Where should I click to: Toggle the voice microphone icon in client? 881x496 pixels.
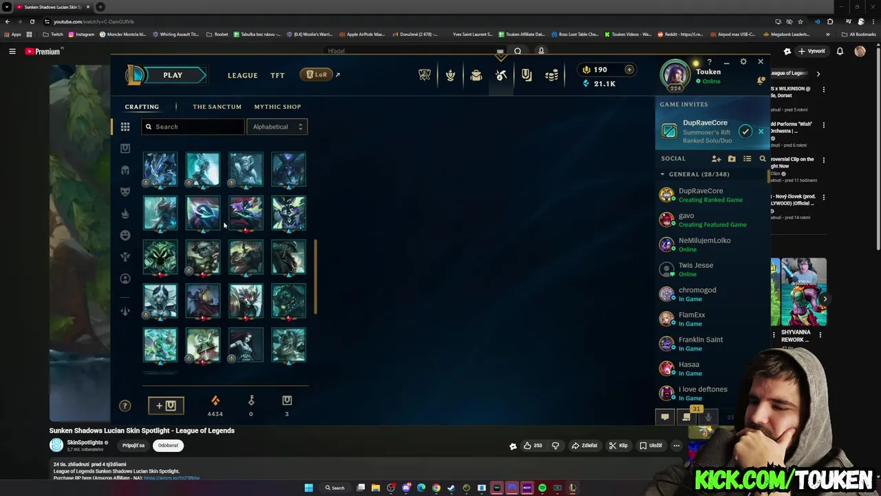click(708, 417)
